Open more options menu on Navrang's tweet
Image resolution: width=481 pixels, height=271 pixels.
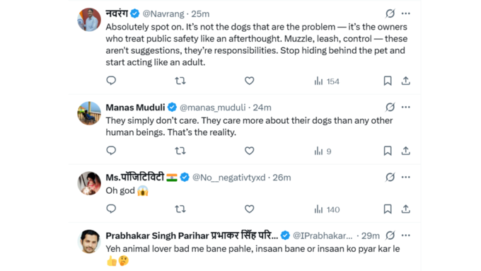[x=405, y=13]
